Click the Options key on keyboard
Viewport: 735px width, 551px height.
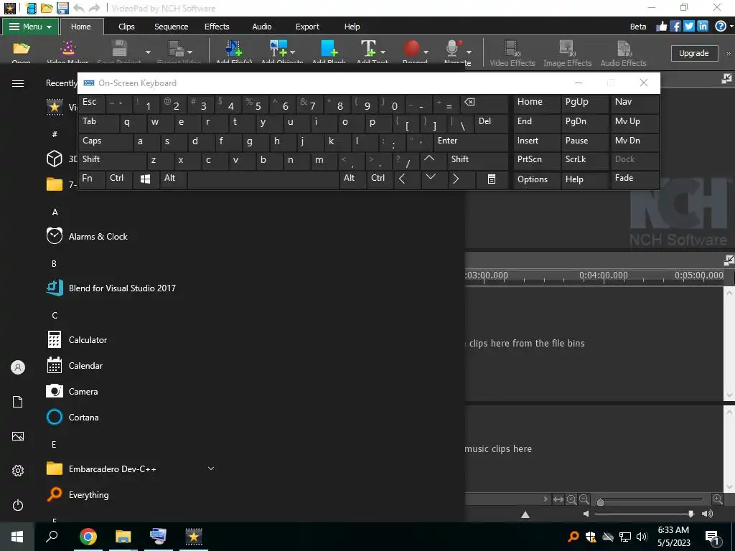point(537,179)
